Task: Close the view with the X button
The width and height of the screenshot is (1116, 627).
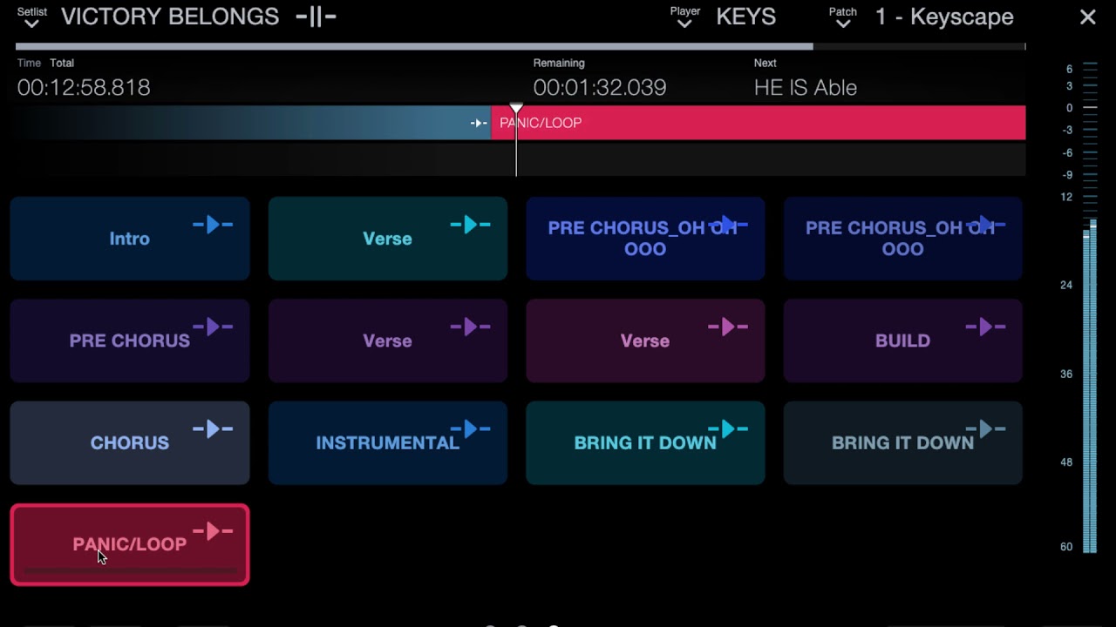Action: point(1087,17)
